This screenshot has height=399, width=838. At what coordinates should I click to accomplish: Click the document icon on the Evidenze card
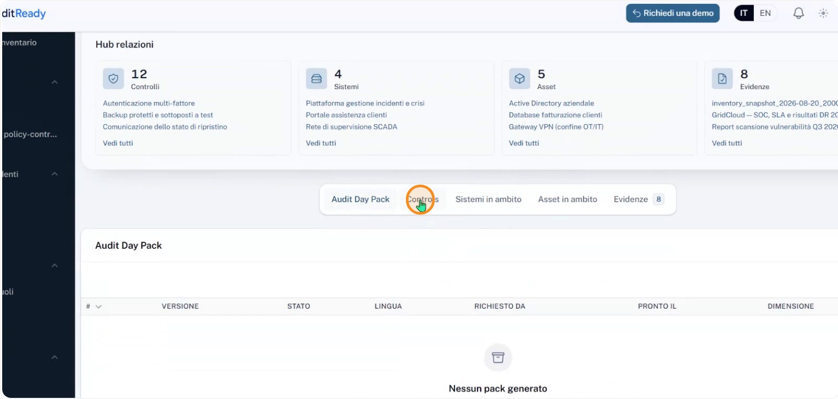[x=722, y=79]
